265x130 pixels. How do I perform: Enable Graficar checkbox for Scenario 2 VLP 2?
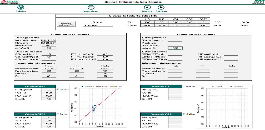[x=184, y=114]
